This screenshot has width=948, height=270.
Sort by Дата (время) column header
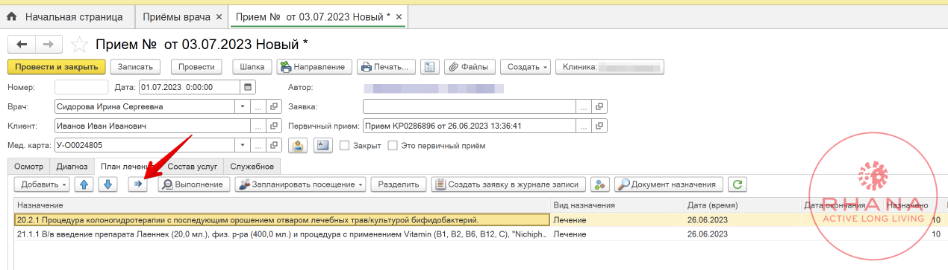click(x=742, y=205)
